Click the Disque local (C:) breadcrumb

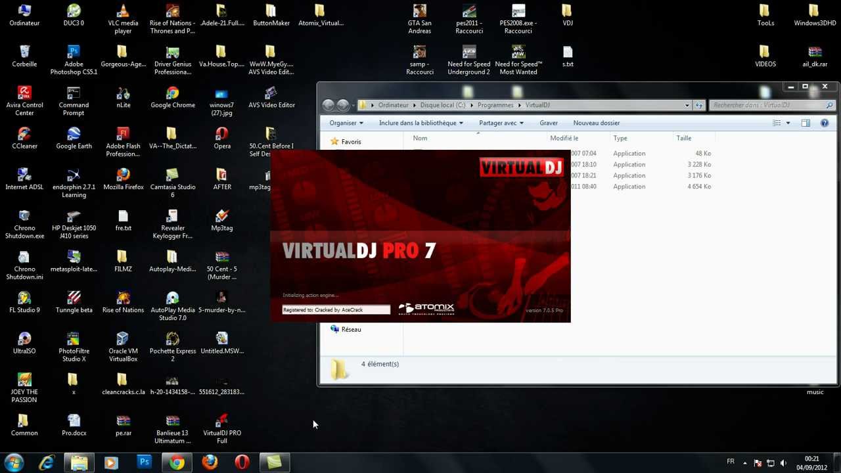pyautogui.click(x=443, y=105)
